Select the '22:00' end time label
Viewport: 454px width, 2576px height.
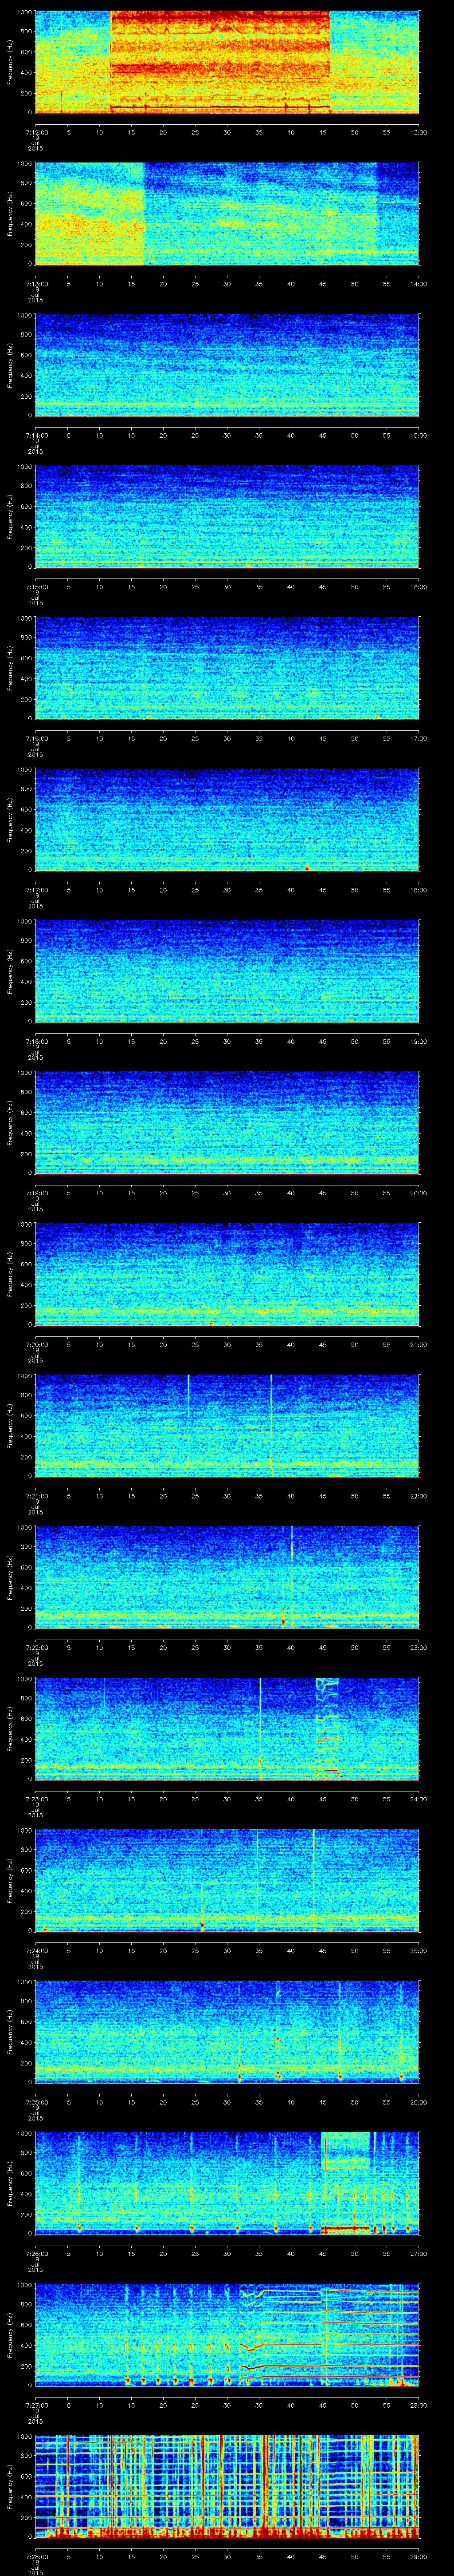[418, 1496]
